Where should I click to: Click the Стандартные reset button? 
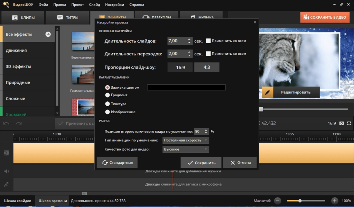coord(117,163)
